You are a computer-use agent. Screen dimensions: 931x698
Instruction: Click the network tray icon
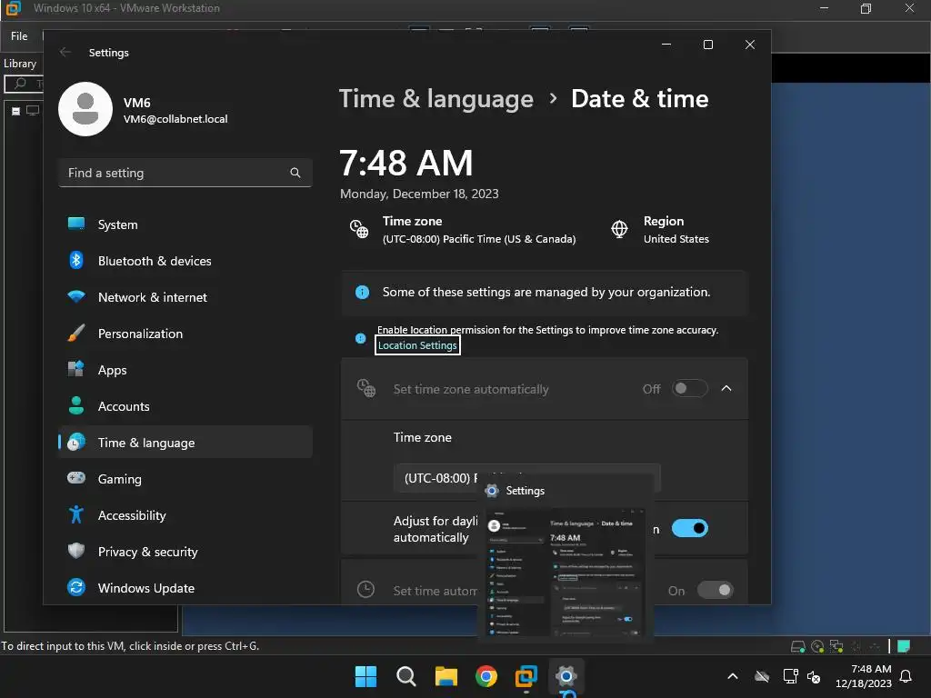[x=790, y=676]
